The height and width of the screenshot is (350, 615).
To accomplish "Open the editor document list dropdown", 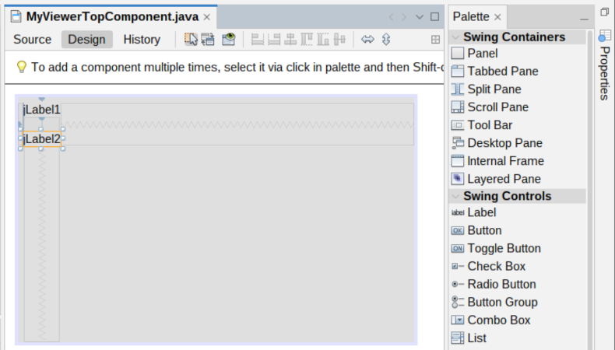I will coord(420,16).
